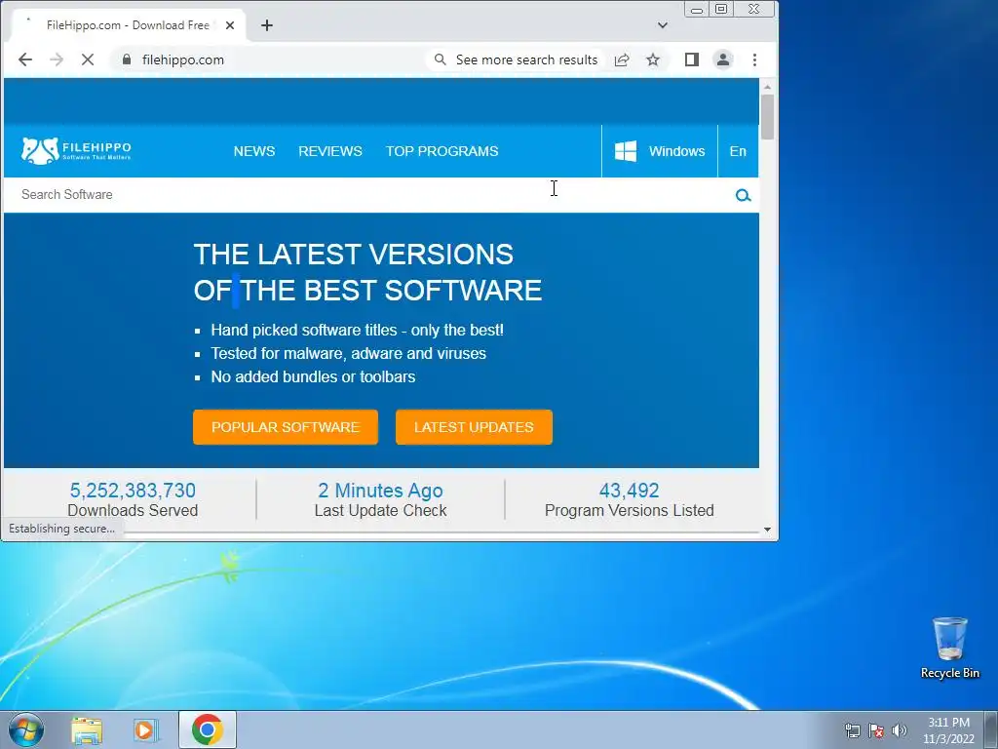The width and height of the screenshot is (998, 749).
Task: Click the search magnifier icon on FileHippo
Action: (743, 195)
